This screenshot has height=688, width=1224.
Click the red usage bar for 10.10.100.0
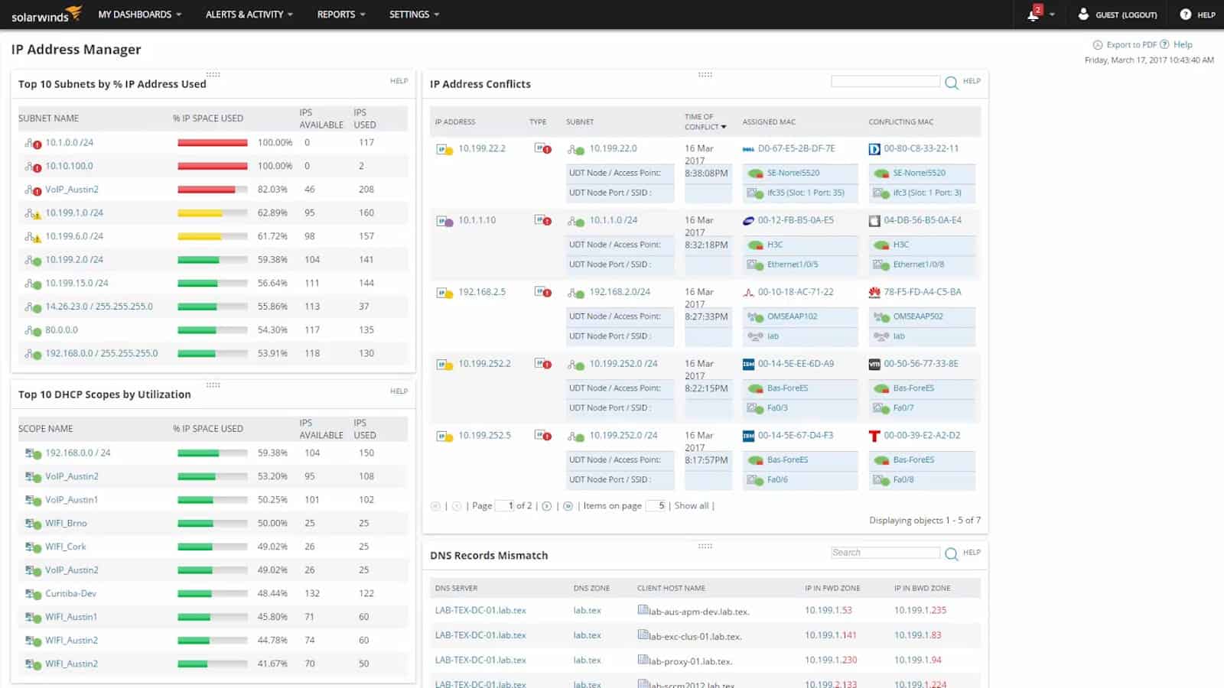213,166
